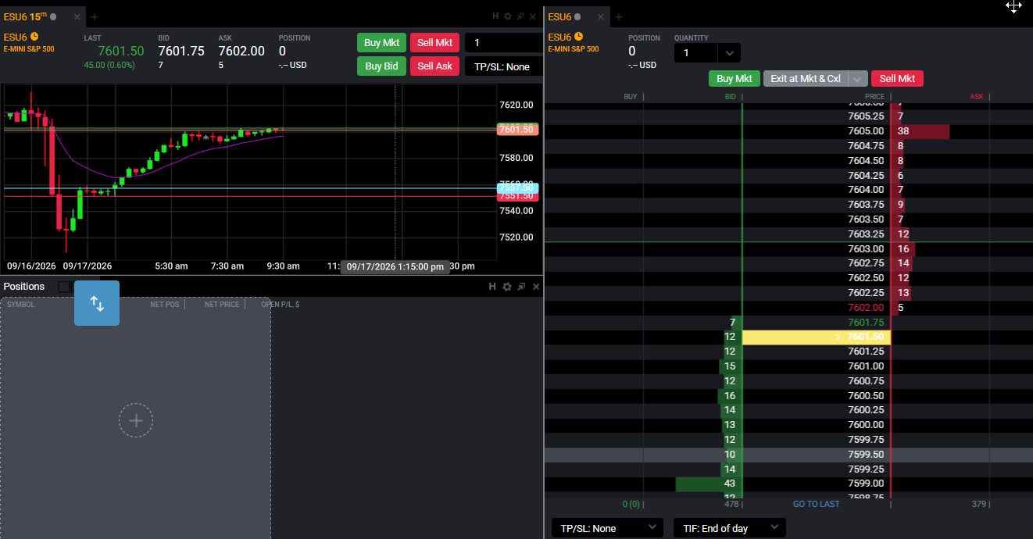Open the DOM TP/SL: None dropdown
Image resolution: width=1033 pixels, height=539 pixels.
tap(607, 528)
